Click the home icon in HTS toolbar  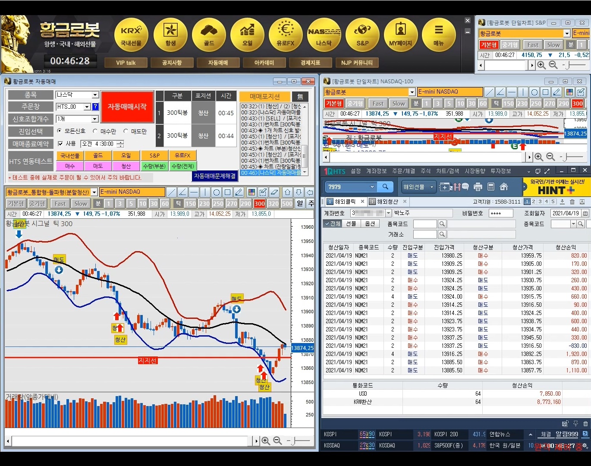coord(503,187)
